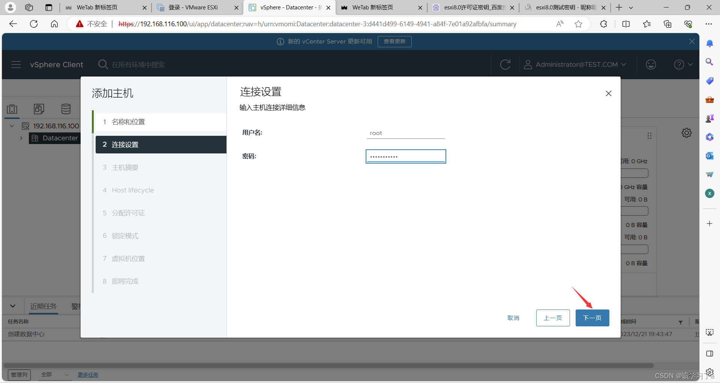This screenshot has width=720, height=383.
Task: Click the 上一页 (Previous) button
Action: (553, 318)
